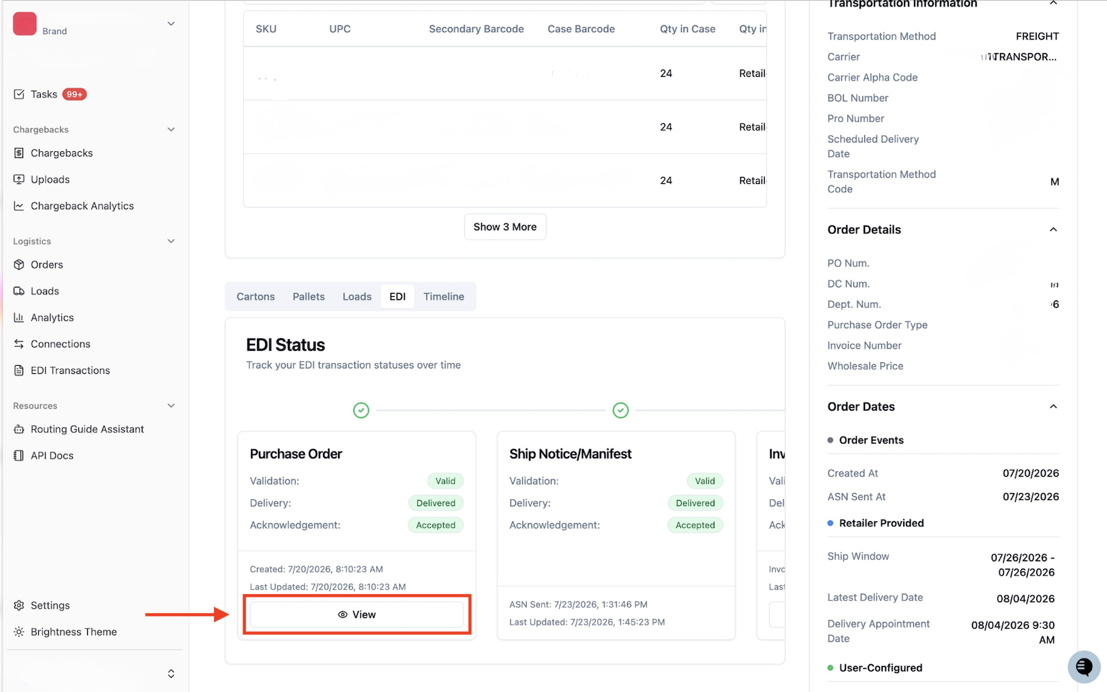Open Connections page
The image size is (1107, 692).
pos(60,344)
